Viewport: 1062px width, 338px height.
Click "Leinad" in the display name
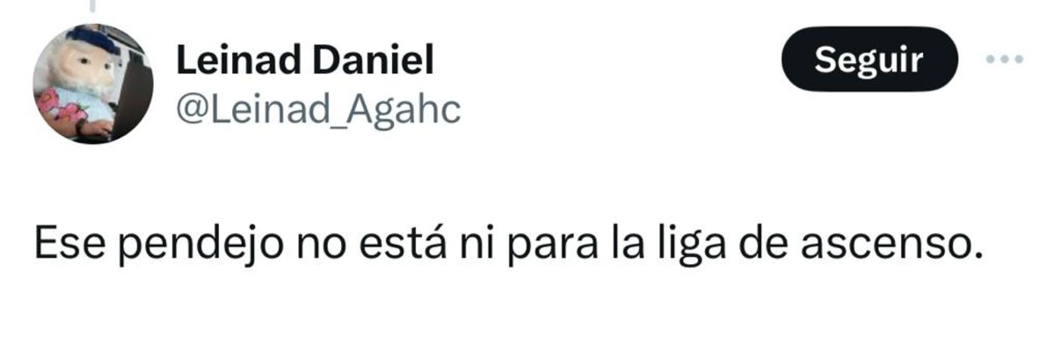tap(238, 59)
